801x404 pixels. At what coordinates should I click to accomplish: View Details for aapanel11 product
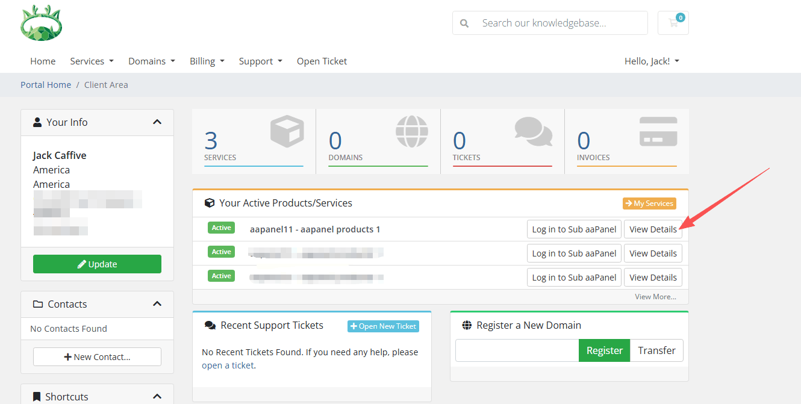[653, 229]
